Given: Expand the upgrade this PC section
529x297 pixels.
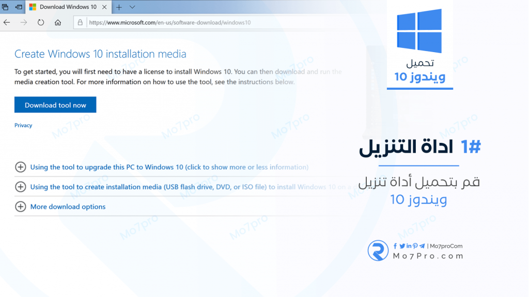Looking at the screenshot, I should tap(21, 167).
